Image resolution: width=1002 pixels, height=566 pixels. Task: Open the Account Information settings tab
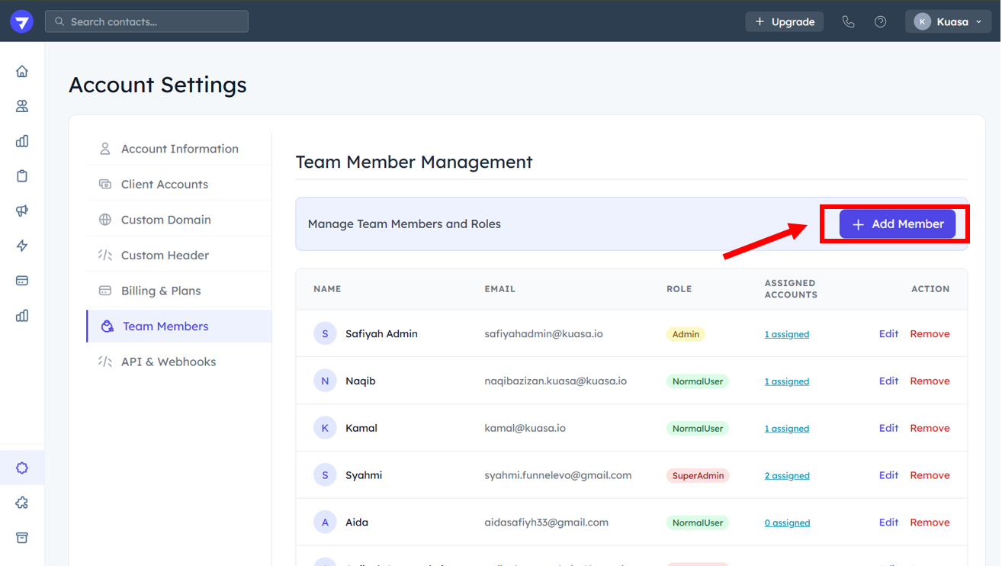click(179, 149)
